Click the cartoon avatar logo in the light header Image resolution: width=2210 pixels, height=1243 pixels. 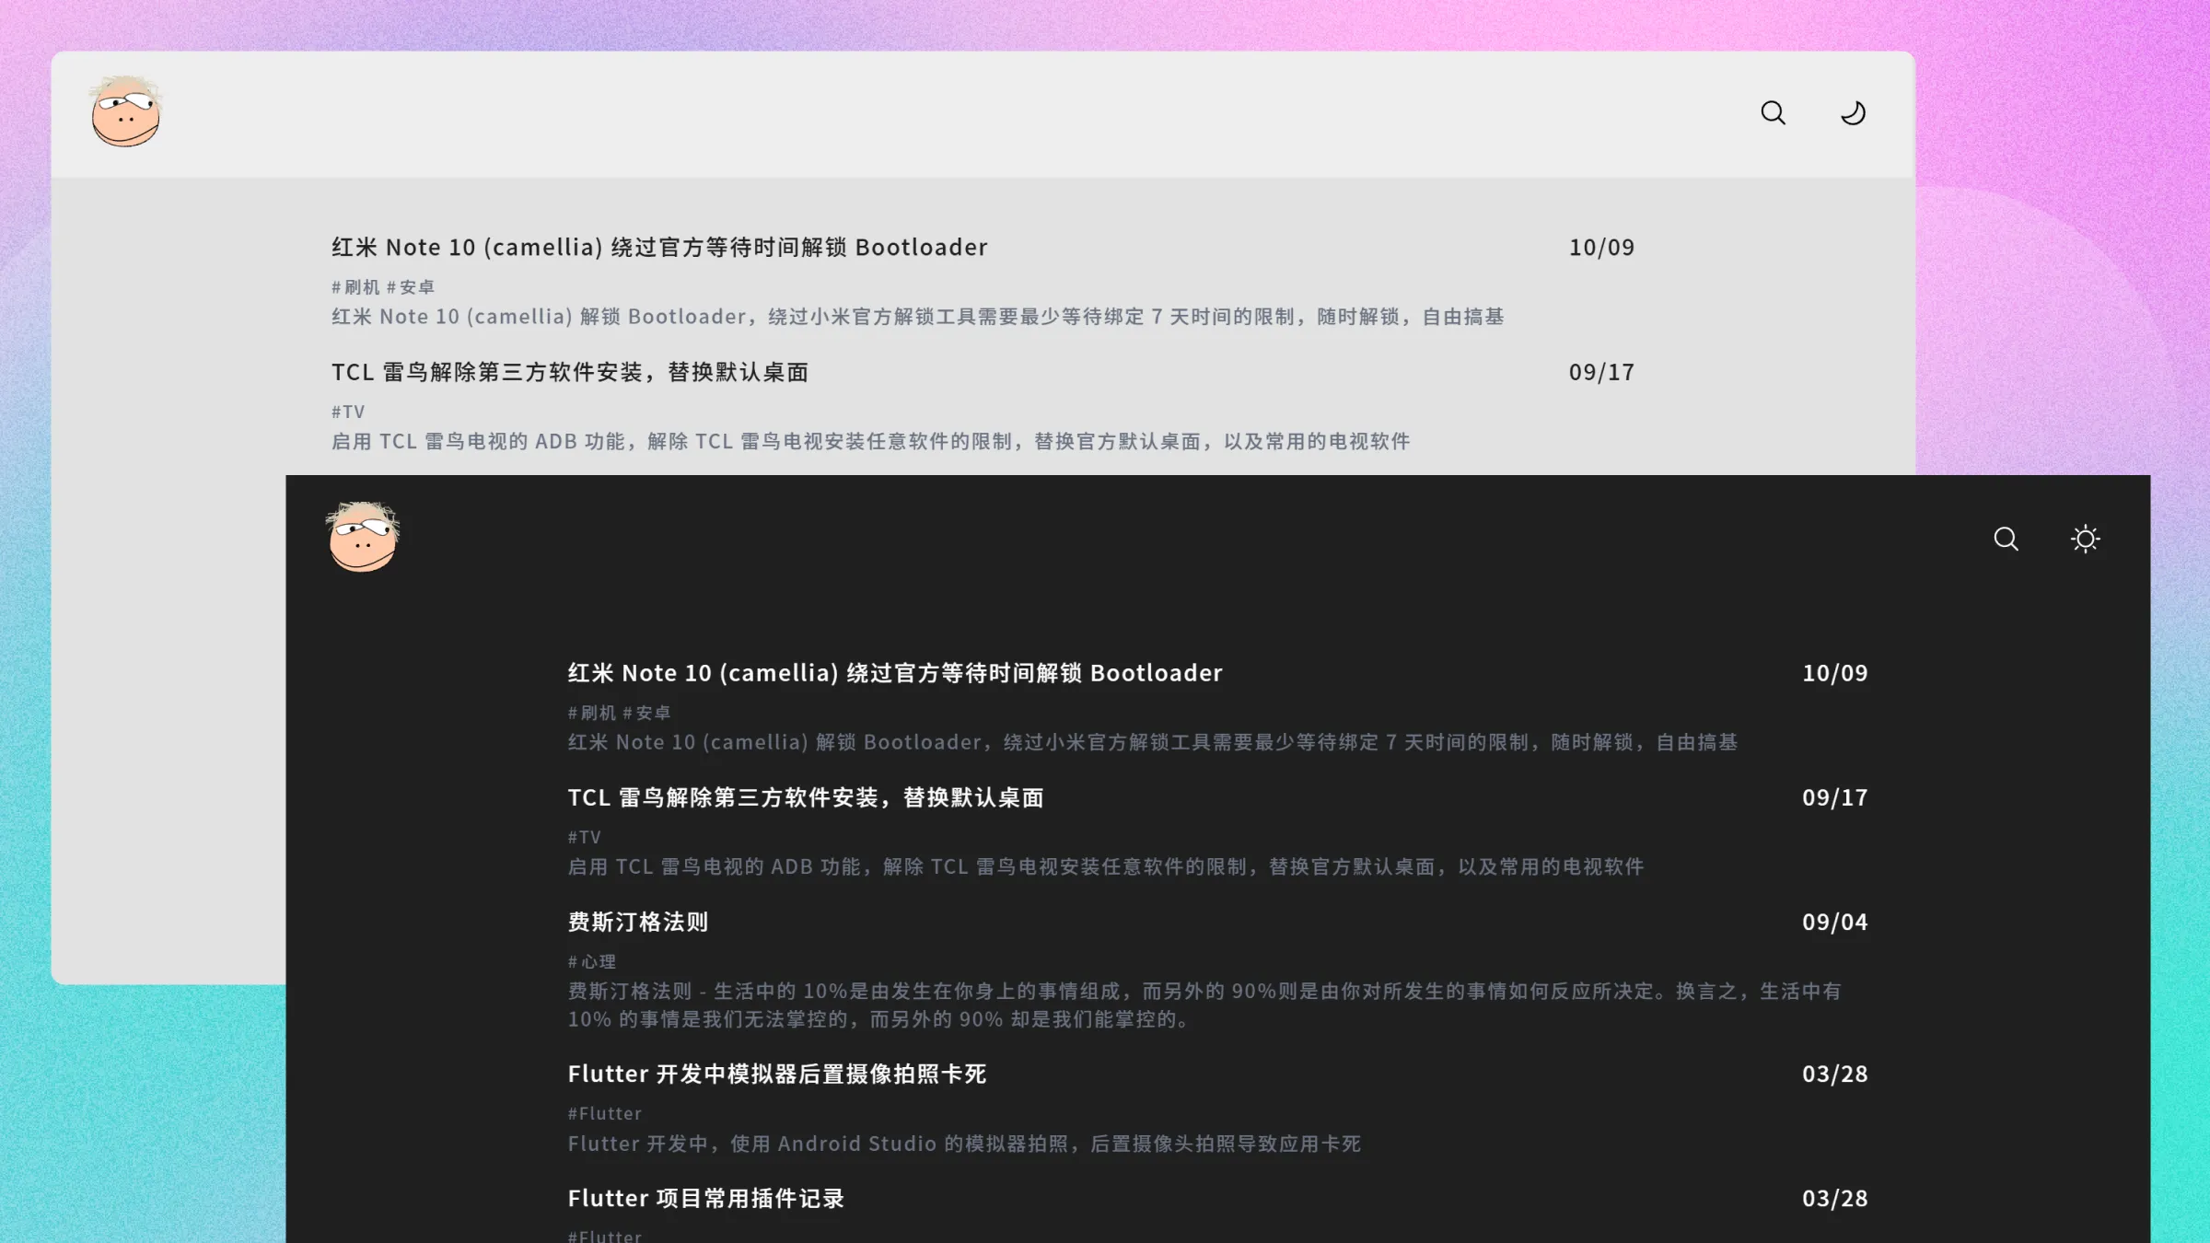127,112
